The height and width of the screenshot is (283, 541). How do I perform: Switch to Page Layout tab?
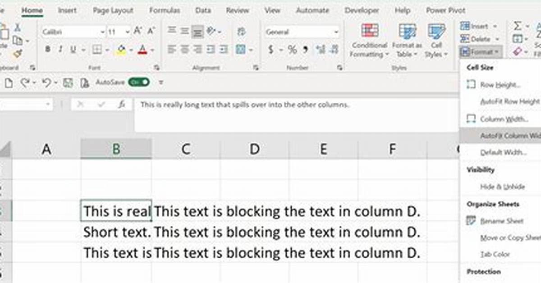[x=113, y=10]
